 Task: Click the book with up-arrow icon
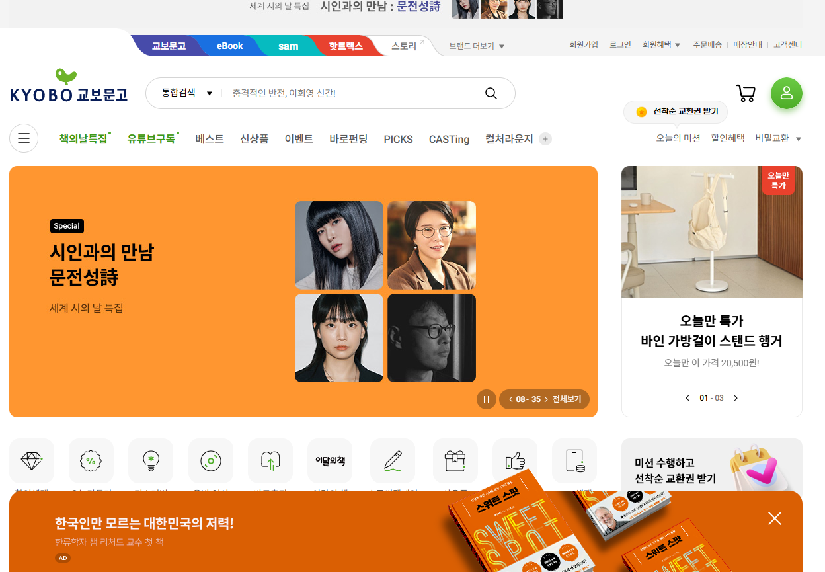pos(270,461)
